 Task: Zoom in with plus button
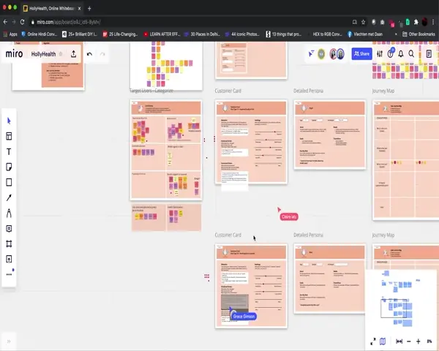[419, 341]
